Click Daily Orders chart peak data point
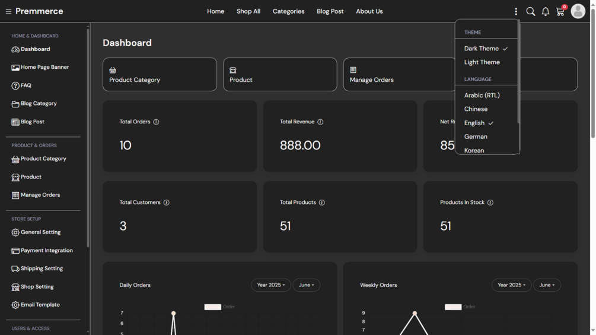596x335 pixels. coord(173,313)
